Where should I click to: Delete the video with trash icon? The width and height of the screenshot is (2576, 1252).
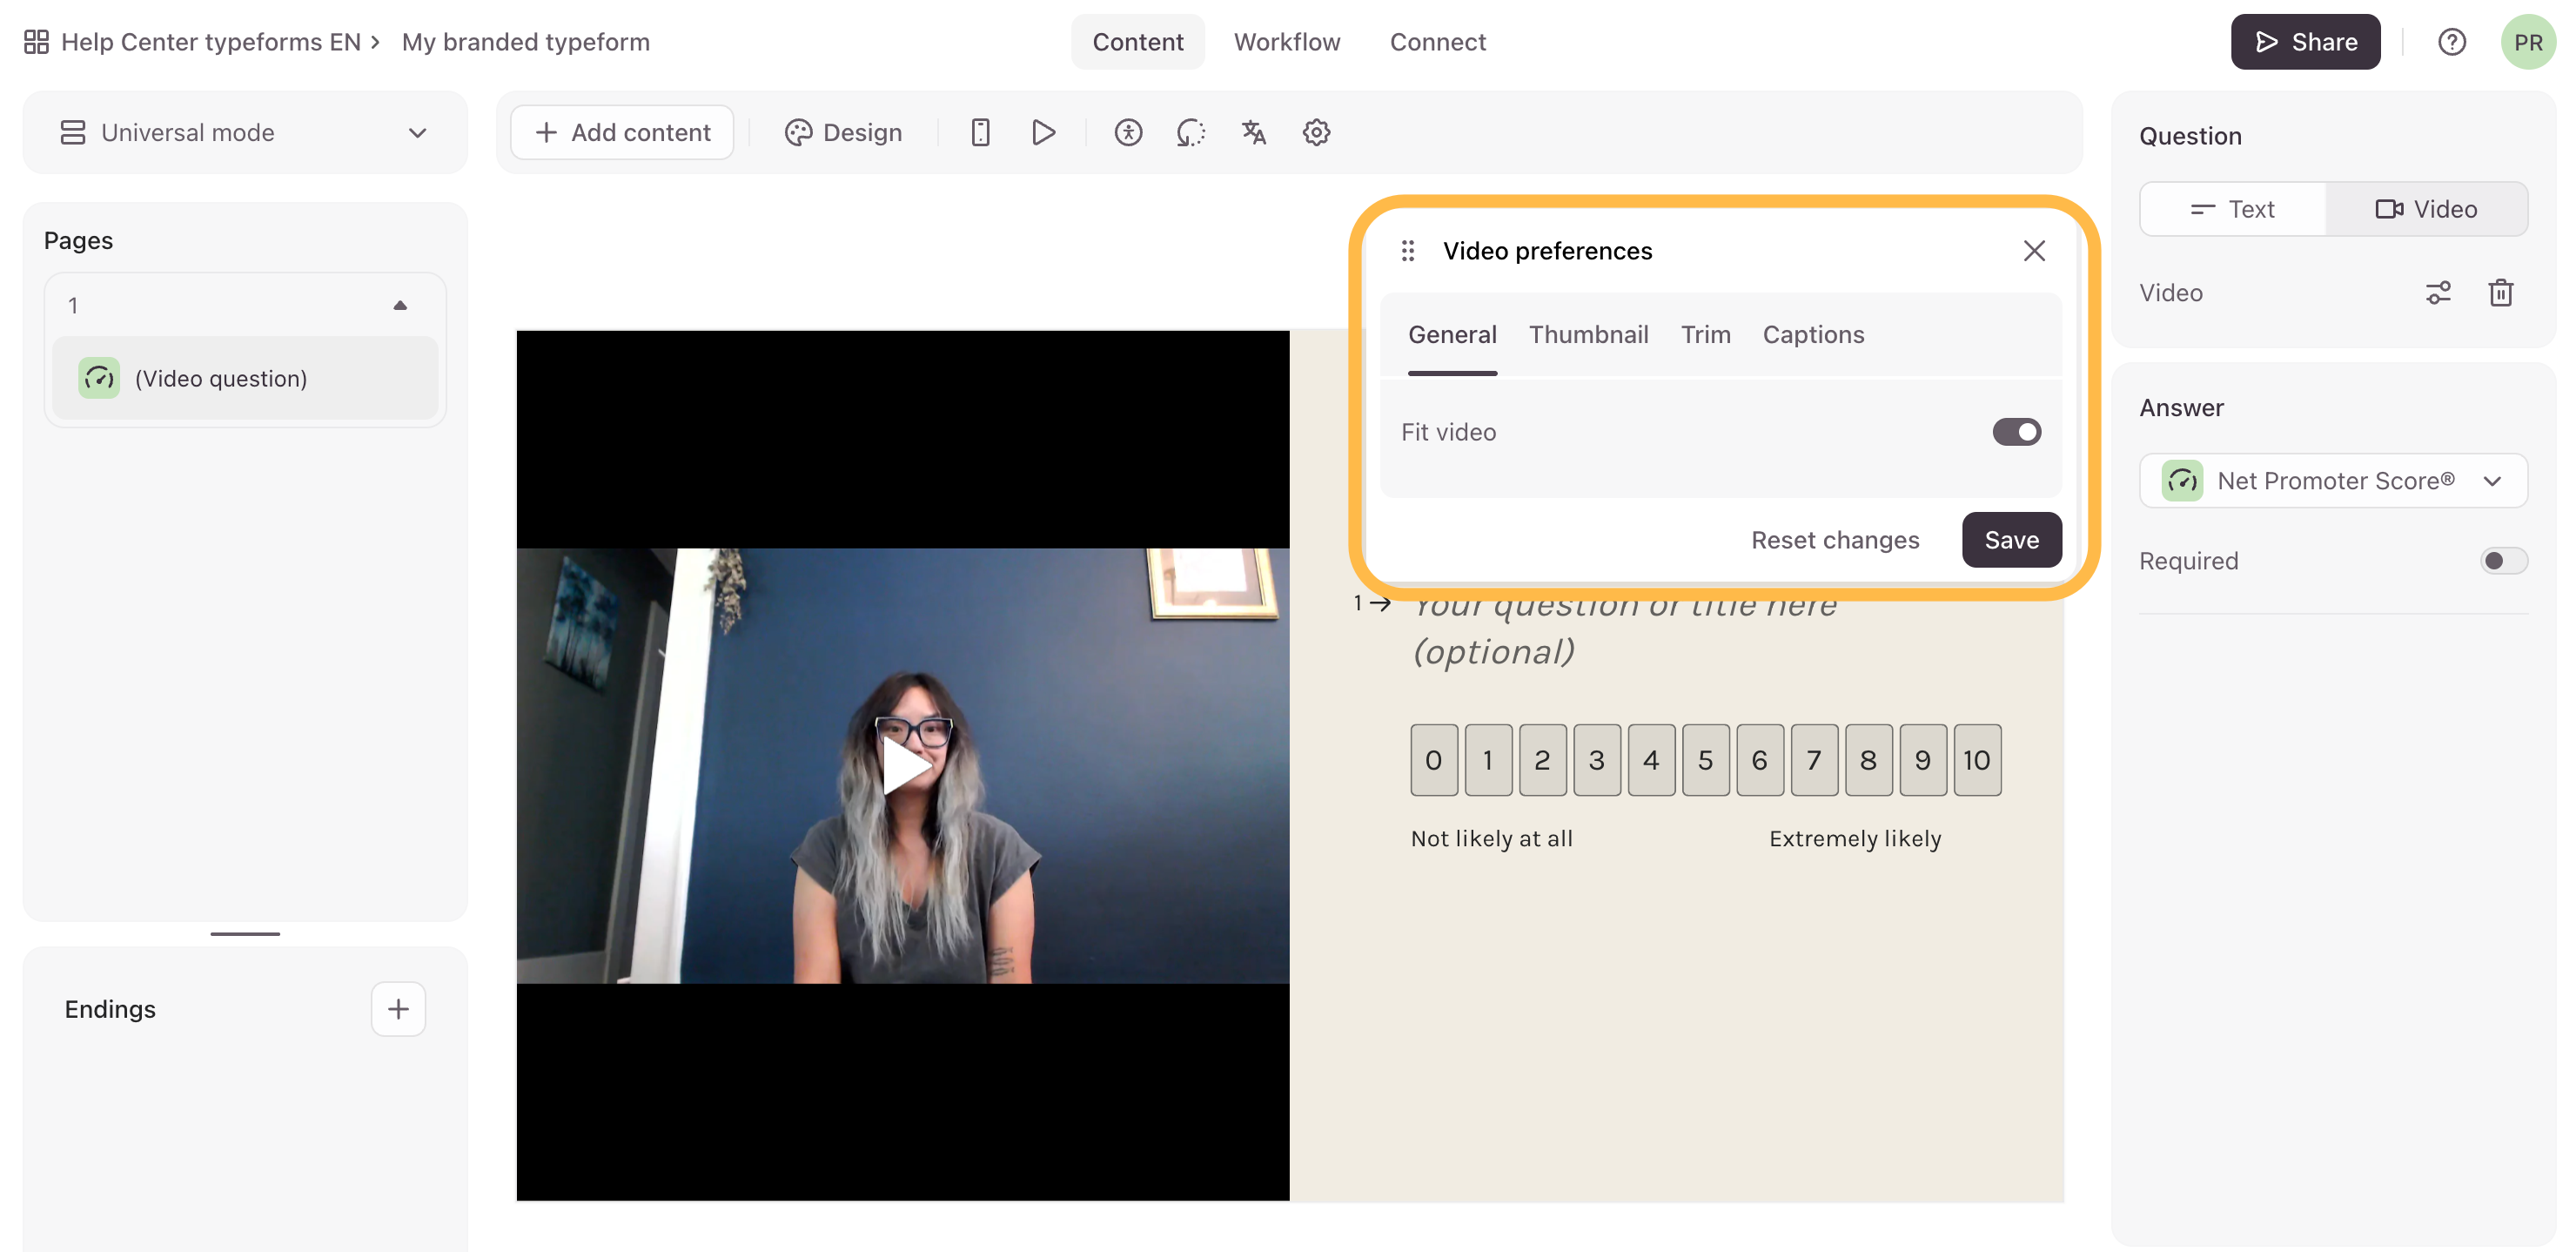point(2500,293)
